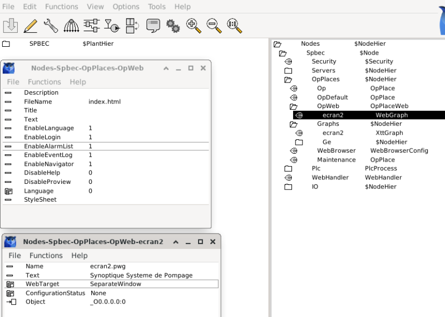Click the zoom in magnifier icon
The width and height of the screenshot is (445, 317).
tap(193, 25)
